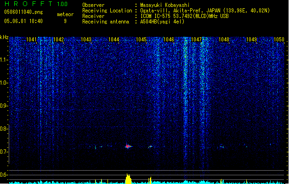Click the 'Observer' field label
Viewport: 289px width, 184px height.
pos(93,5)
